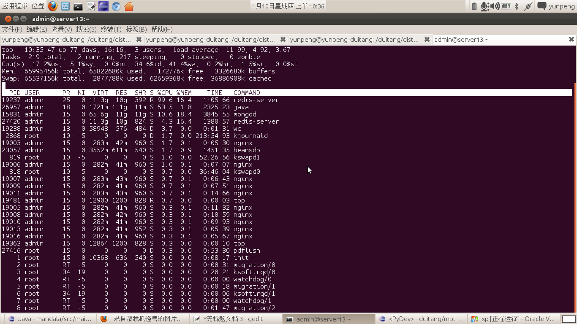
Task: Click the Bluetooth status icon
Action: [517, 6]
